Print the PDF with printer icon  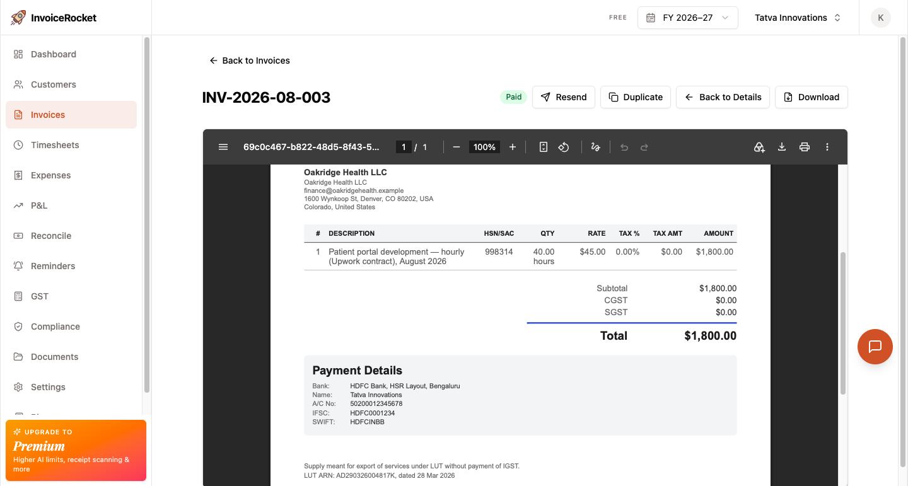(x=805, y=147)
